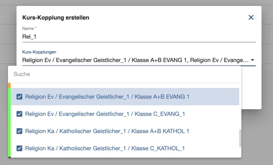The width and height of the screenshot is (273, 165).
Task: Click the selected Kurs-Kopplungen value text
Action: [135, 60]
